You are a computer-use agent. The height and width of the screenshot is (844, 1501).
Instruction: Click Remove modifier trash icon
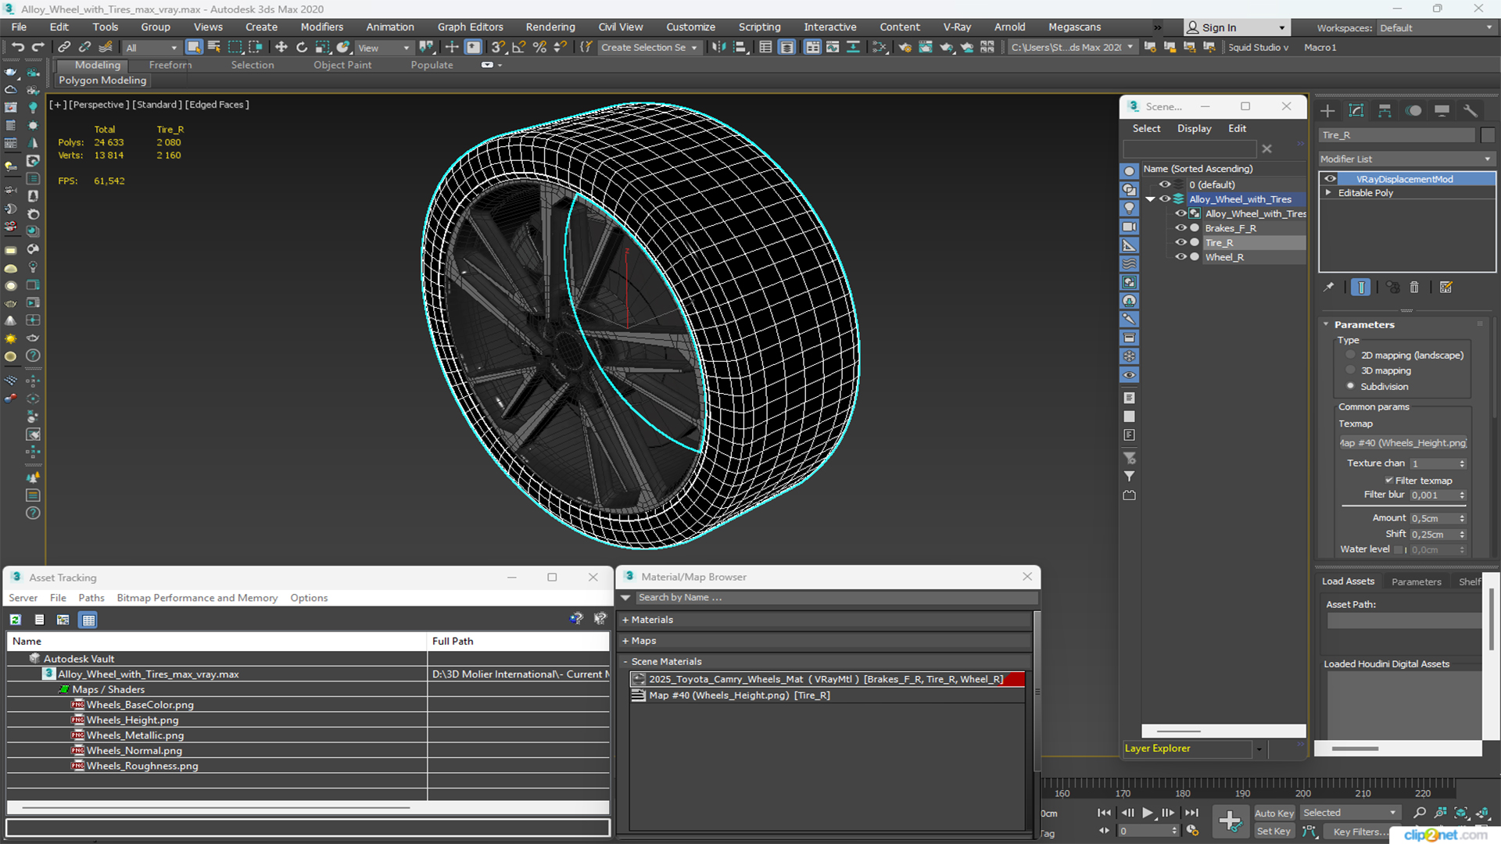coord(1414,288)
